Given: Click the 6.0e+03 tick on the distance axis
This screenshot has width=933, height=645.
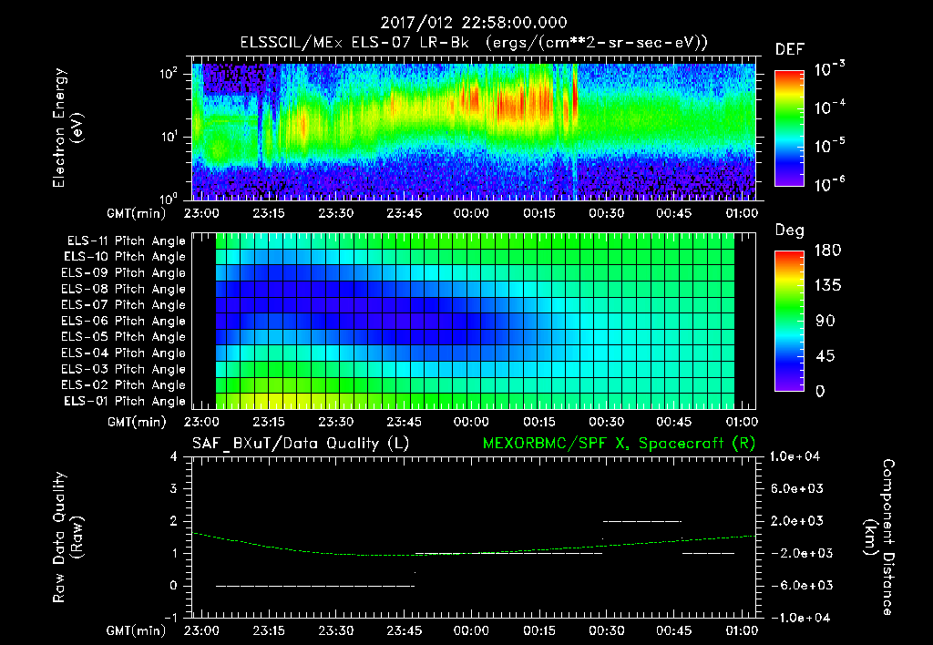Looking at the screenshot, I should (x=797, y=489).
